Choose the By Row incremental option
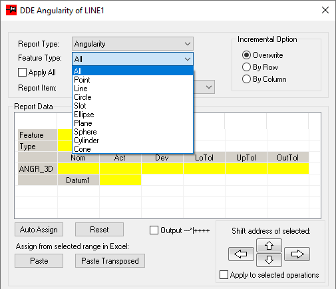336x289 pixels. coord(246,67)
